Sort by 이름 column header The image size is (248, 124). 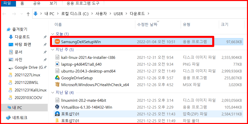(58, 24)
